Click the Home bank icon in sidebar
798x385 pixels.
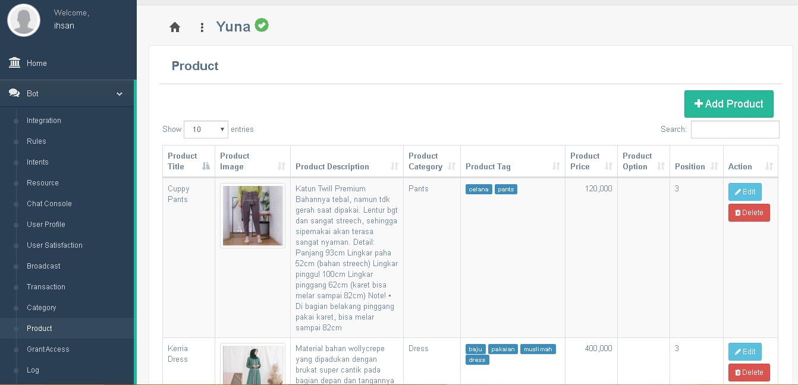[15, 63]
